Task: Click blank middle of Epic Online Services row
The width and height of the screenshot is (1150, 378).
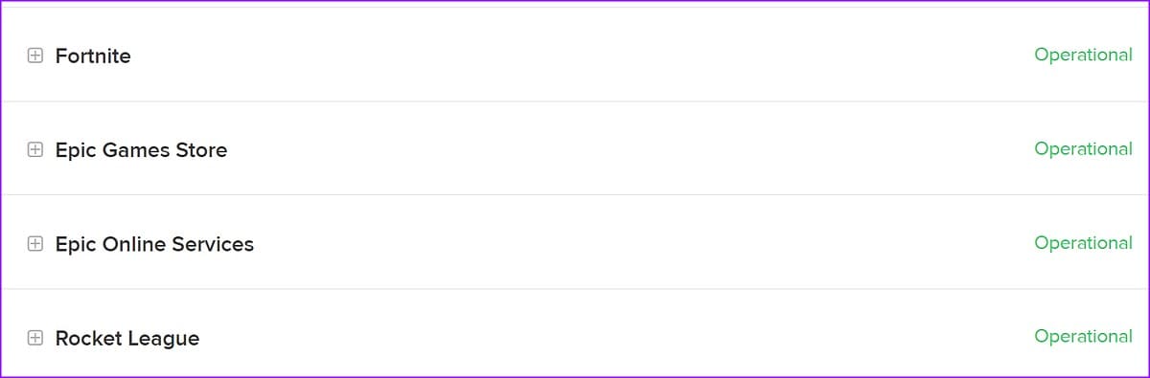Action: click(575, 243)
